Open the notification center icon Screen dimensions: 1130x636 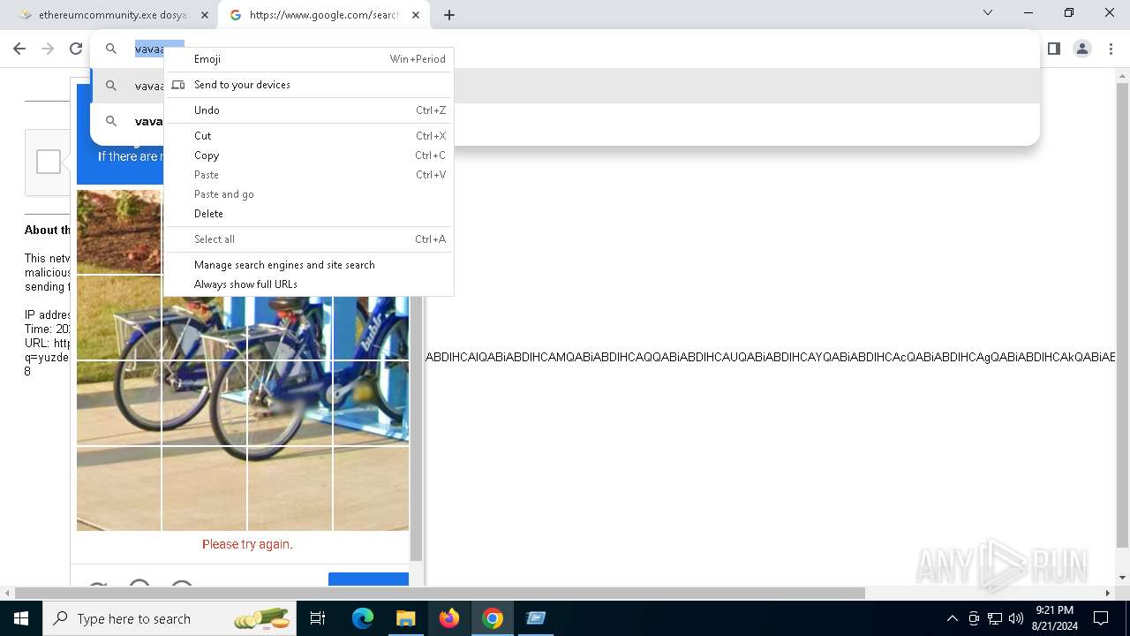1102,618
